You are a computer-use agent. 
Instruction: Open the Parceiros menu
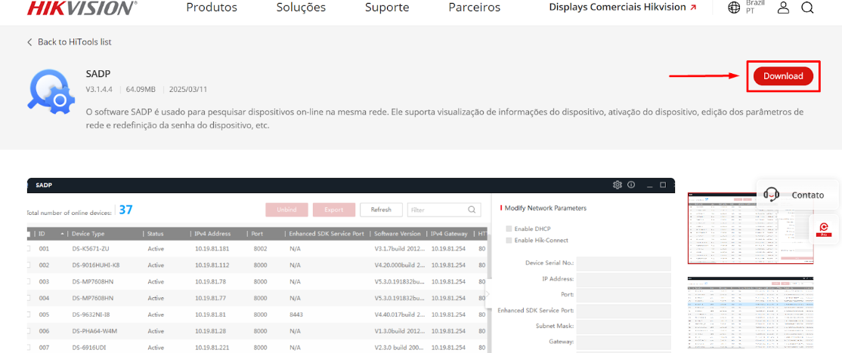click(474, 8)
